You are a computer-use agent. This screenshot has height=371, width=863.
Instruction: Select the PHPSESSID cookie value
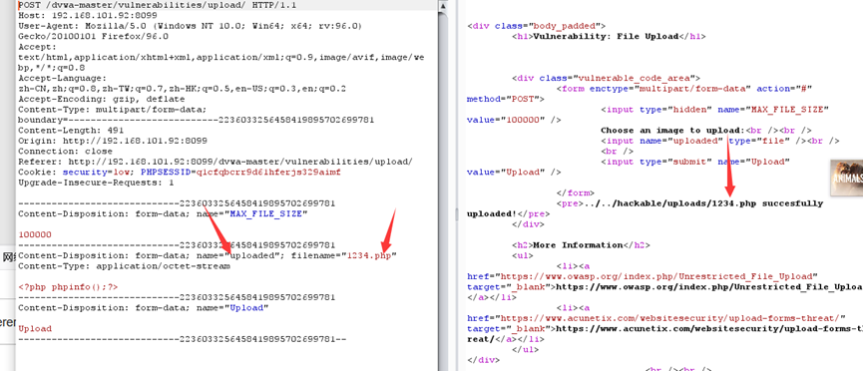tap(268, 173)
